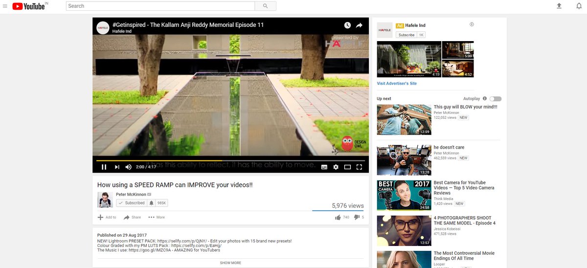This screenshot has height=268, width=587.
Task: Click the 12:59 video thumbnail
Action: coord(404,120)
